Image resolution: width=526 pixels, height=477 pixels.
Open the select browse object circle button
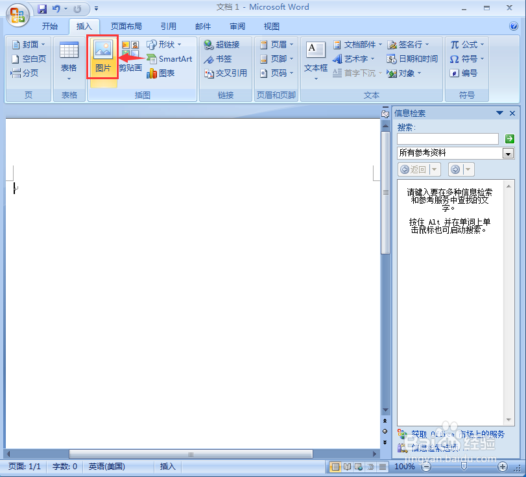(x=385, y=432)
